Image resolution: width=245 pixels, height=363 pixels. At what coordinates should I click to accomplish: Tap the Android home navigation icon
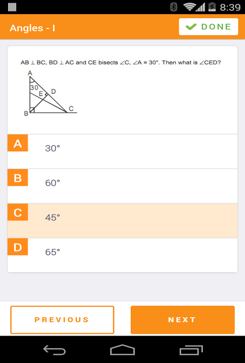122,350
